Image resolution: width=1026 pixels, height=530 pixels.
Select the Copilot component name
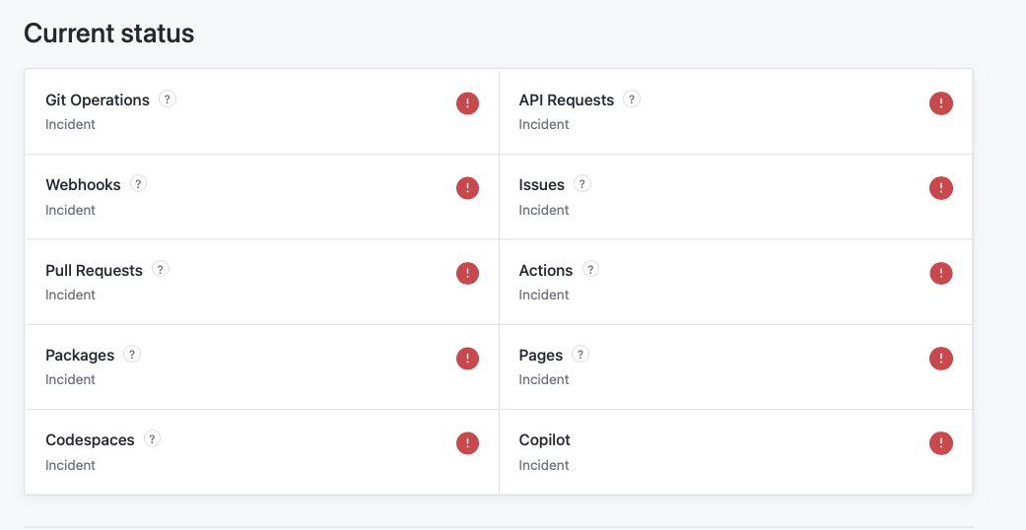pyautogui.click(x=545, y=441)
